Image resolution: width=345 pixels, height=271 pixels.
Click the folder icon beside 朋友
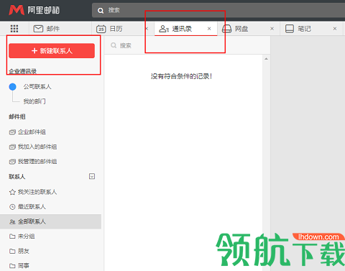click(x=12, y=251)
